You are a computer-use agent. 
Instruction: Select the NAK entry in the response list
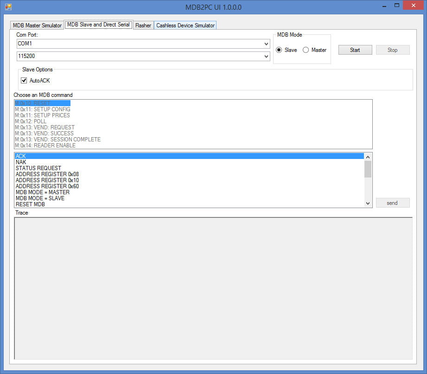click(21, 162)
